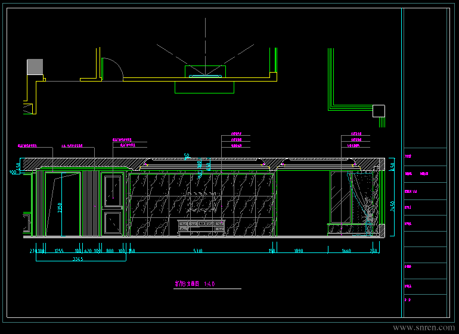Viewport: 459px width, 334px height.
Task: Click the white square column at right corner
Action: point(379,111)
